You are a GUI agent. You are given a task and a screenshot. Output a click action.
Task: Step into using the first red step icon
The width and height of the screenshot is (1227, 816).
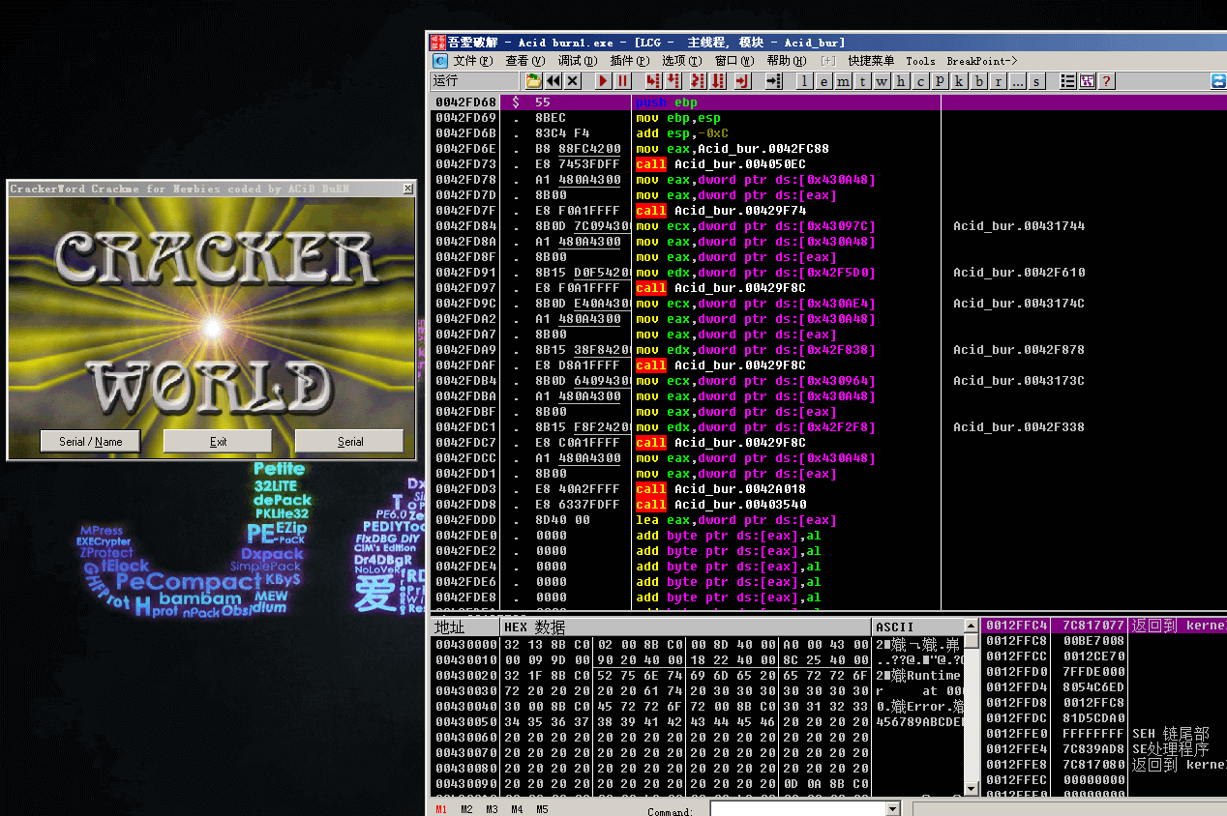click(x=653, y=81)
